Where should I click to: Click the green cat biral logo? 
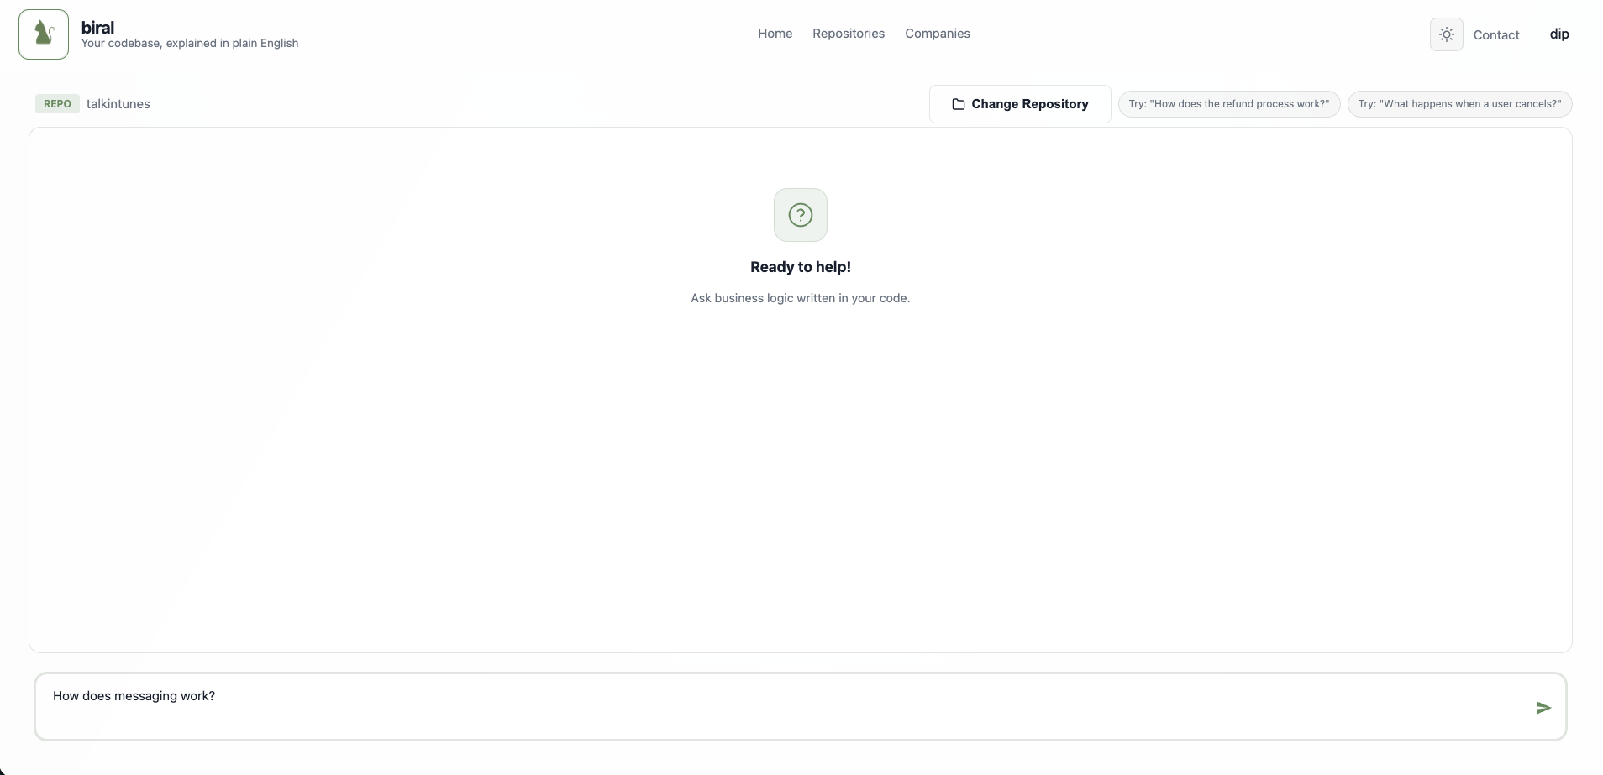[x=43, y=34]
